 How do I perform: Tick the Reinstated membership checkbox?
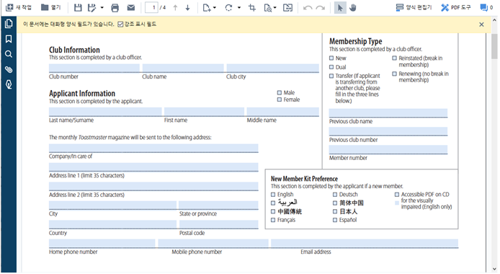coord(394,58)
